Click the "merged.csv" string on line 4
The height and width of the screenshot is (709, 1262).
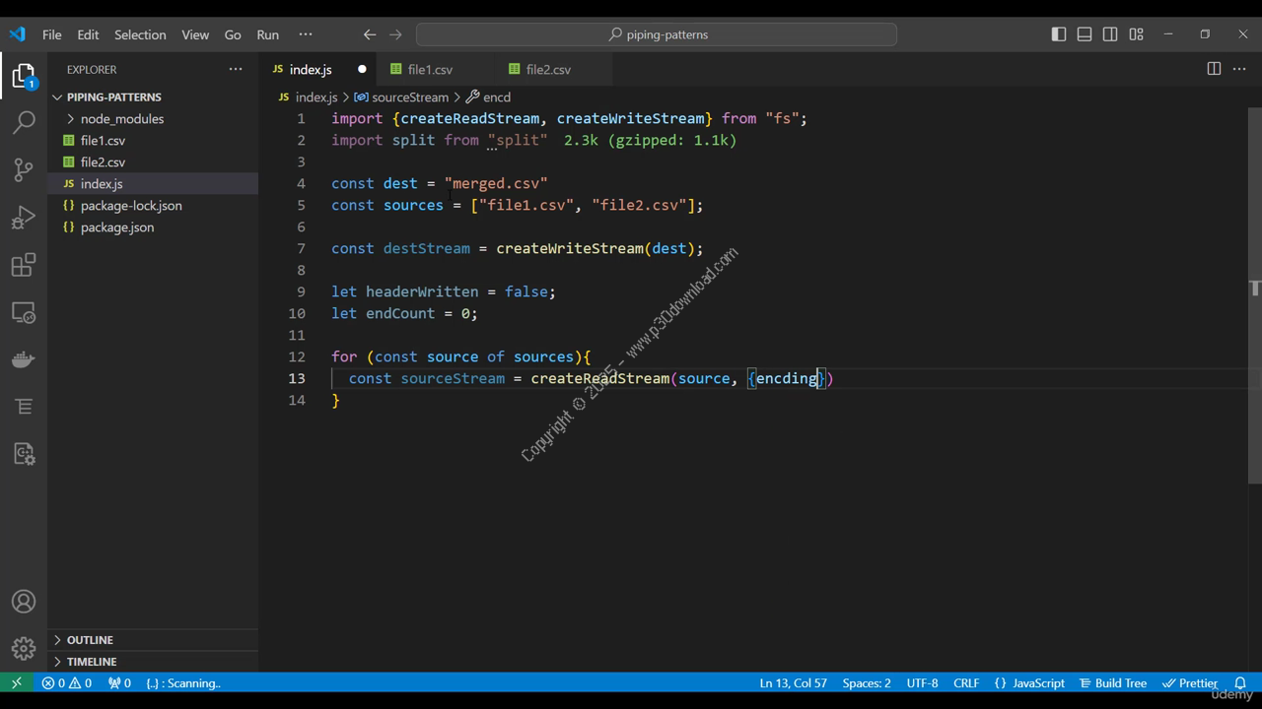(x=496, y=183)
